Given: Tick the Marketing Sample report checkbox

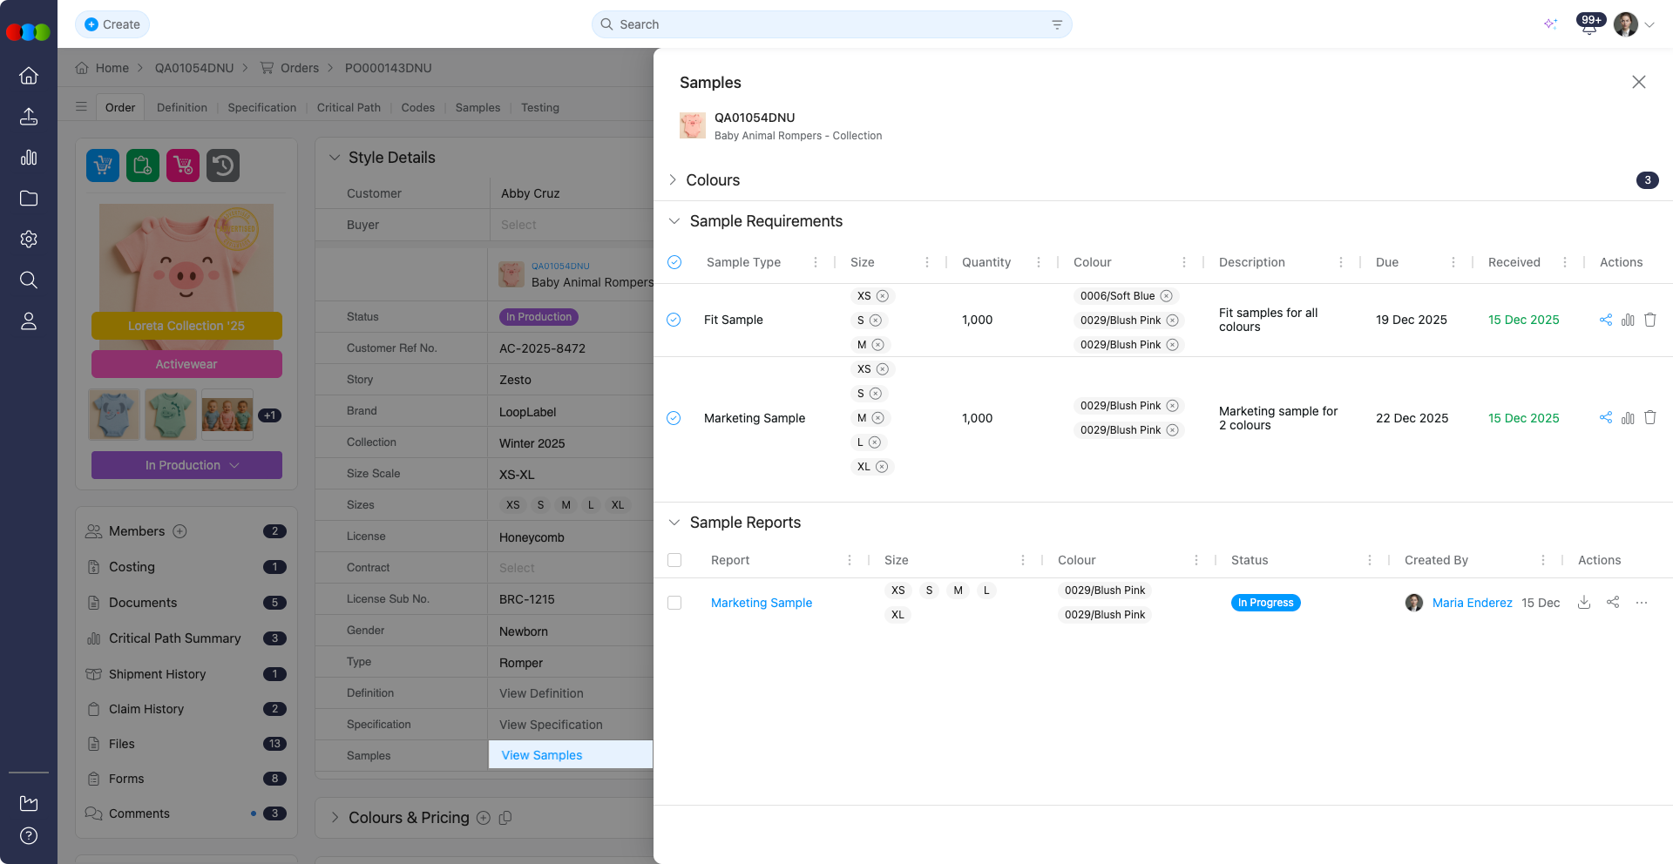Looking at the screenshot, I should coord(674,603).
